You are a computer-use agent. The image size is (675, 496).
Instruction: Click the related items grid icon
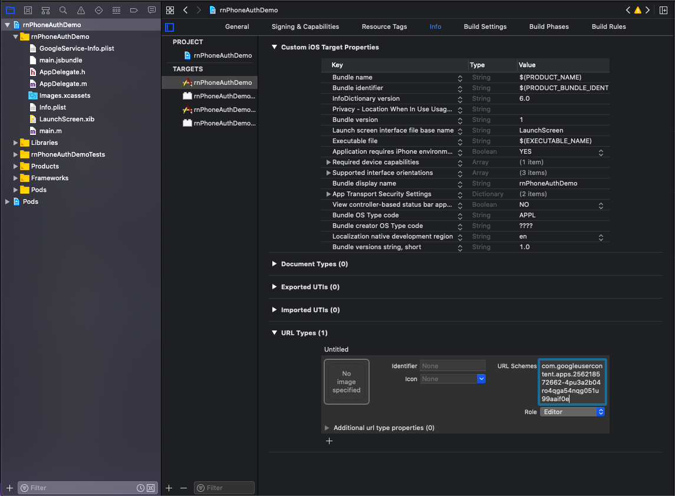[x=170, y=10]
